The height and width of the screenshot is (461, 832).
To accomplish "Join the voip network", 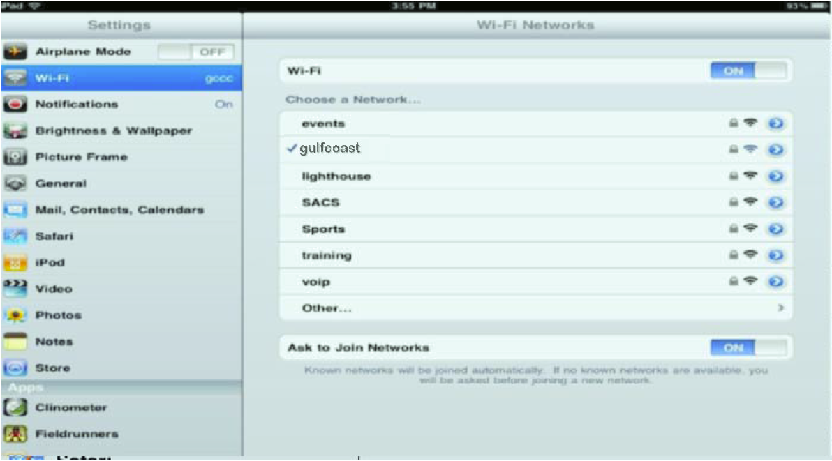I will [x=536, y=281].
